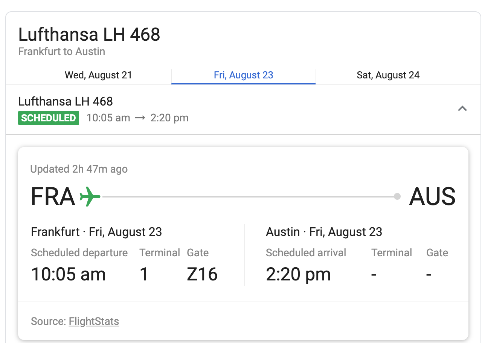
Task: Click the AUS airport code
Action: pos(432,196)
